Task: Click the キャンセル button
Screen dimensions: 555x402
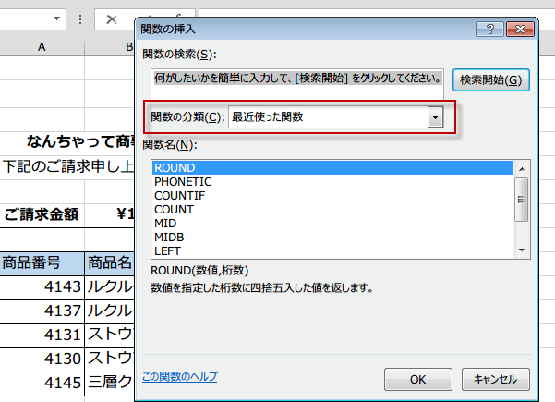Action: [496, 379]
